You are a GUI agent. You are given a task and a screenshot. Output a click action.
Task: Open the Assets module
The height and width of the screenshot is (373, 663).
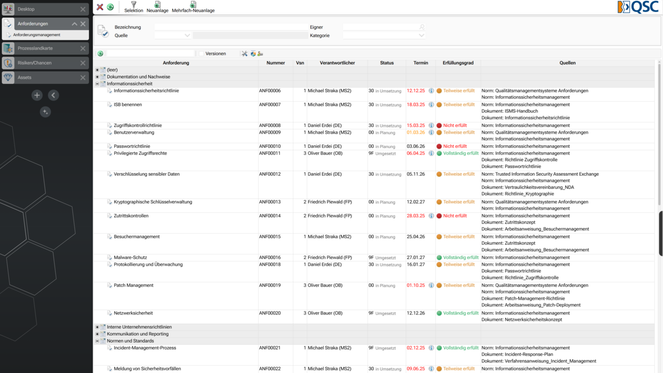click(x=44, y=78)
